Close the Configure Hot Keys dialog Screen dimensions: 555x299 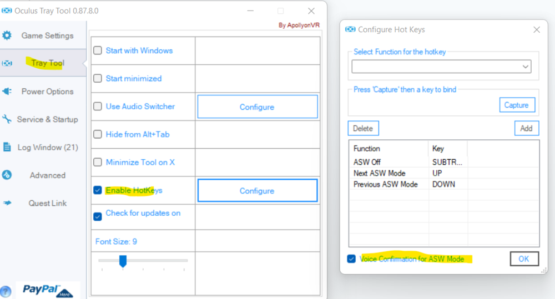537,30
